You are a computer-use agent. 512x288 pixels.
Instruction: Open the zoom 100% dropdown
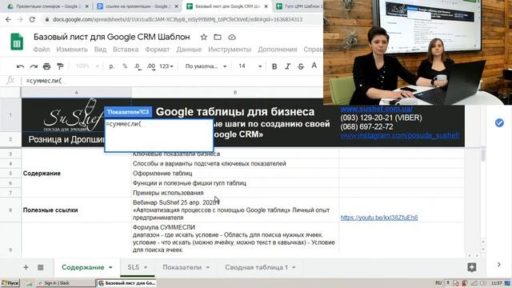87,66
